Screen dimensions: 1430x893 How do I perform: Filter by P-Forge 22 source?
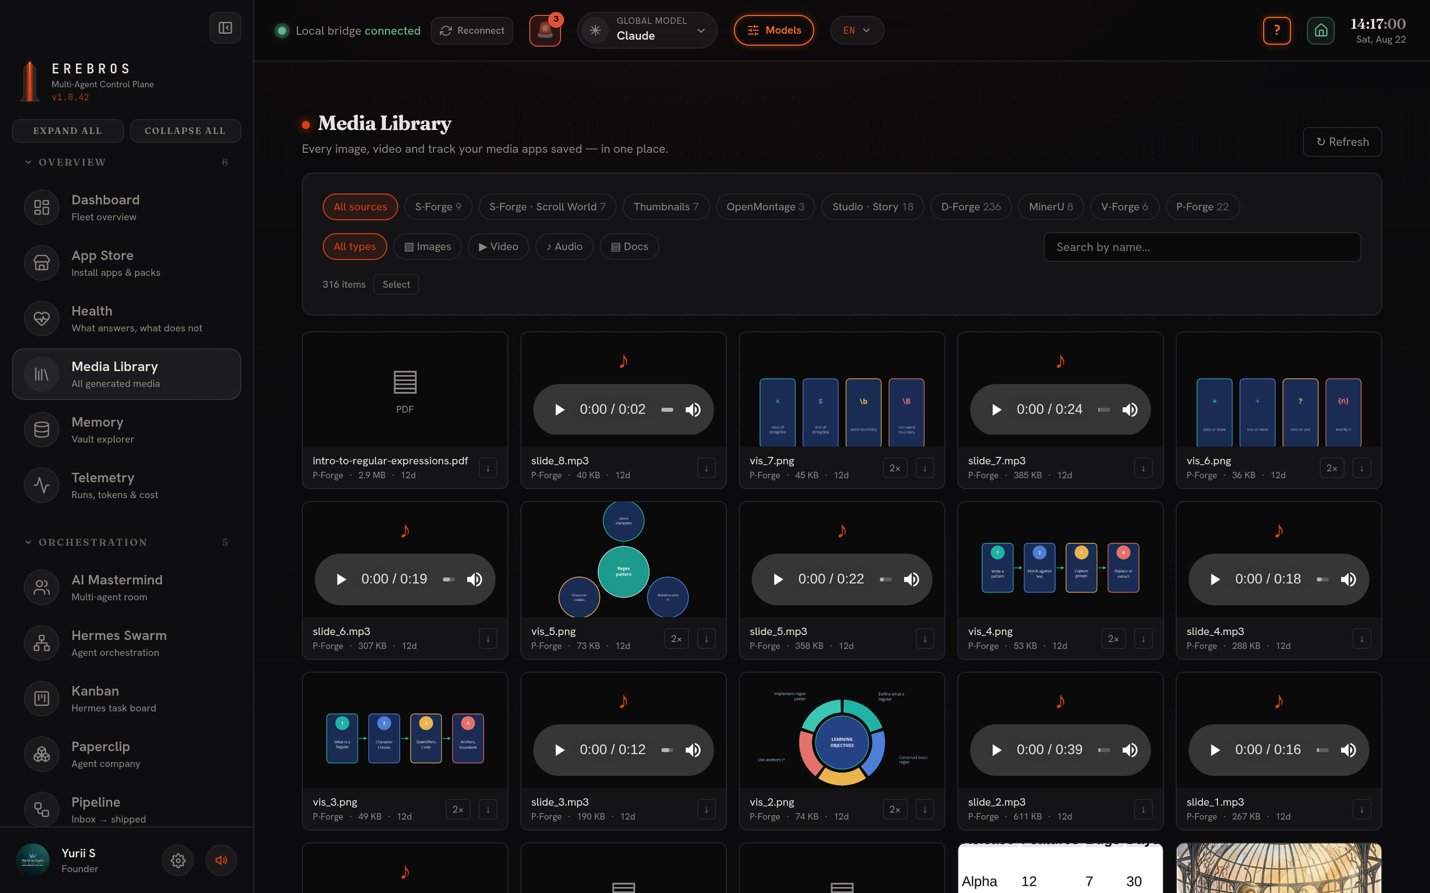(1203, 207)
